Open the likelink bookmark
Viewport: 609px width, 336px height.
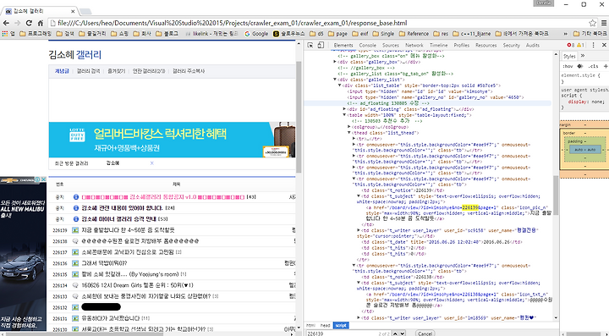(x=211, y=34)
